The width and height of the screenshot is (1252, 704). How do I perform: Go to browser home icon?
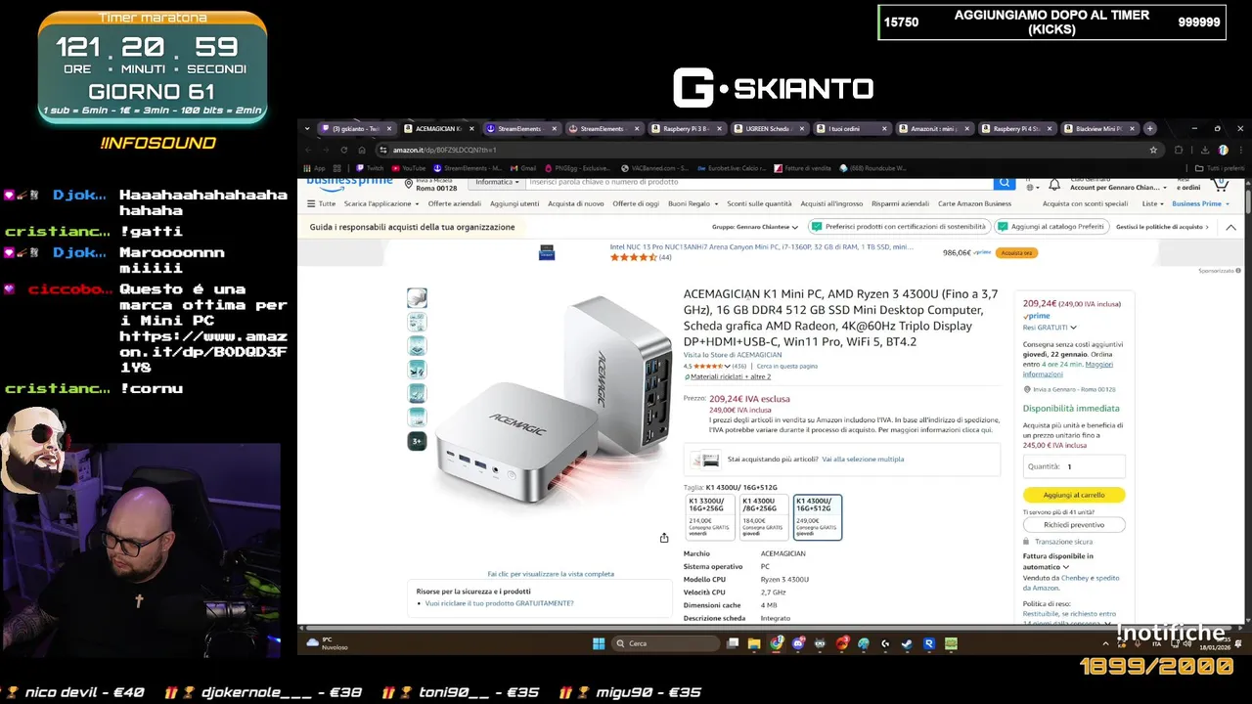click(361, 150)
